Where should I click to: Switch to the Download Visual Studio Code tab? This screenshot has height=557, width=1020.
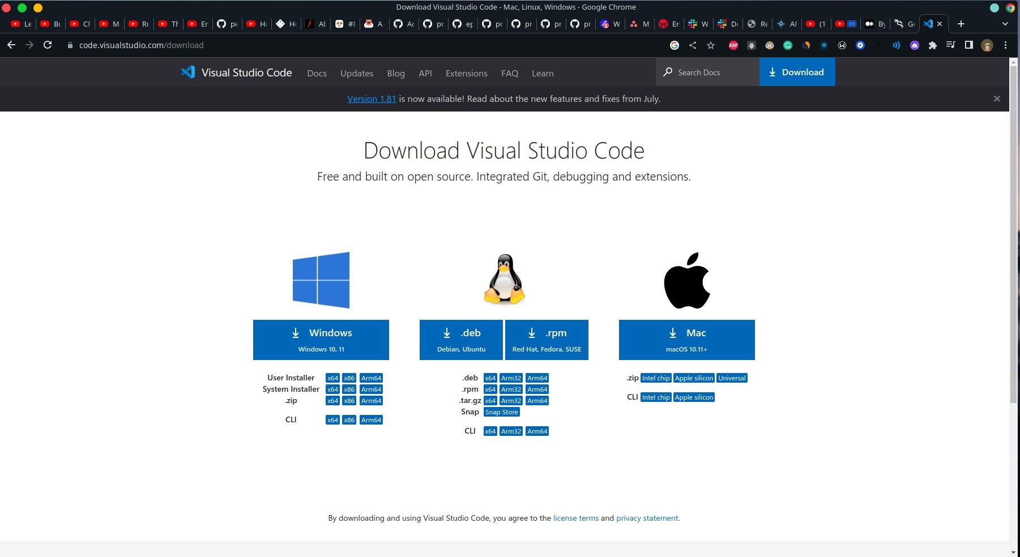929,24
